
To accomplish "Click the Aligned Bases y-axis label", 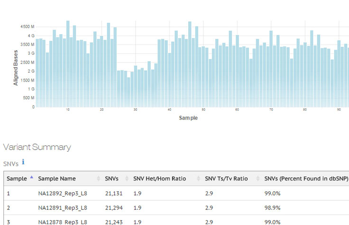I will pyautogui.click(x=16, y=67).
